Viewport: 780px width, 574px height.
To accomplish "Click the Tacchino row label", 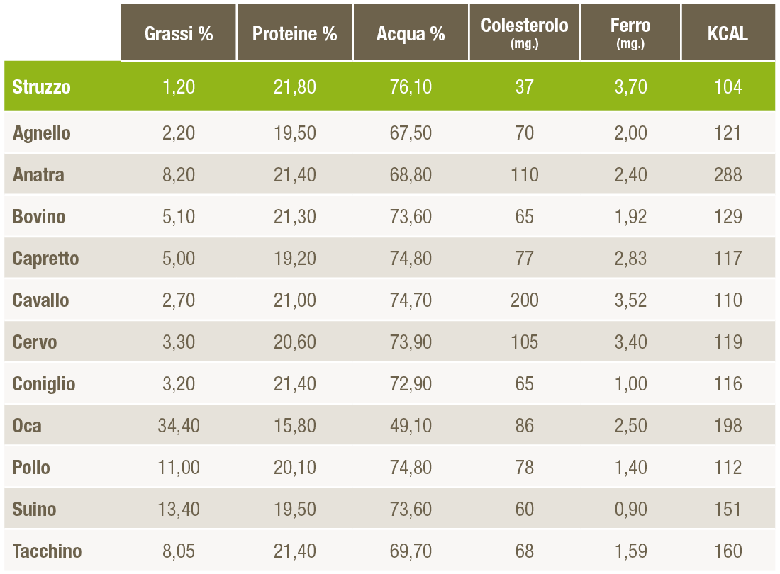I will 47,551.
